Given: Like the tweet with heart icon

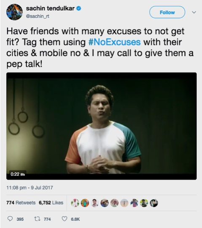Looking at the screenshot, I should tap(65, 219).
